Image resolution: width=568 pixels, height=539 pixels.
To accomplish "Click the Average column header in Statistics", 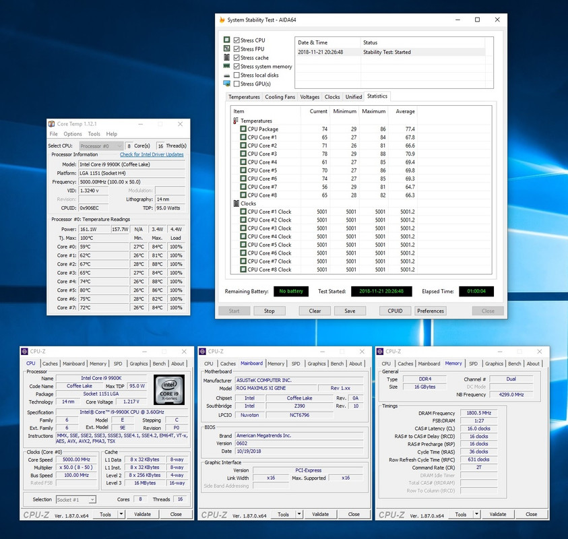I will coord(403,111).
